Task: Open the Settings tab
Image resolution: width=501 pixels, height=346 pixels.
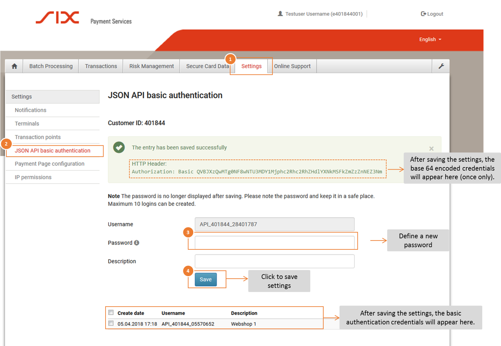Action: click(251, 66)
